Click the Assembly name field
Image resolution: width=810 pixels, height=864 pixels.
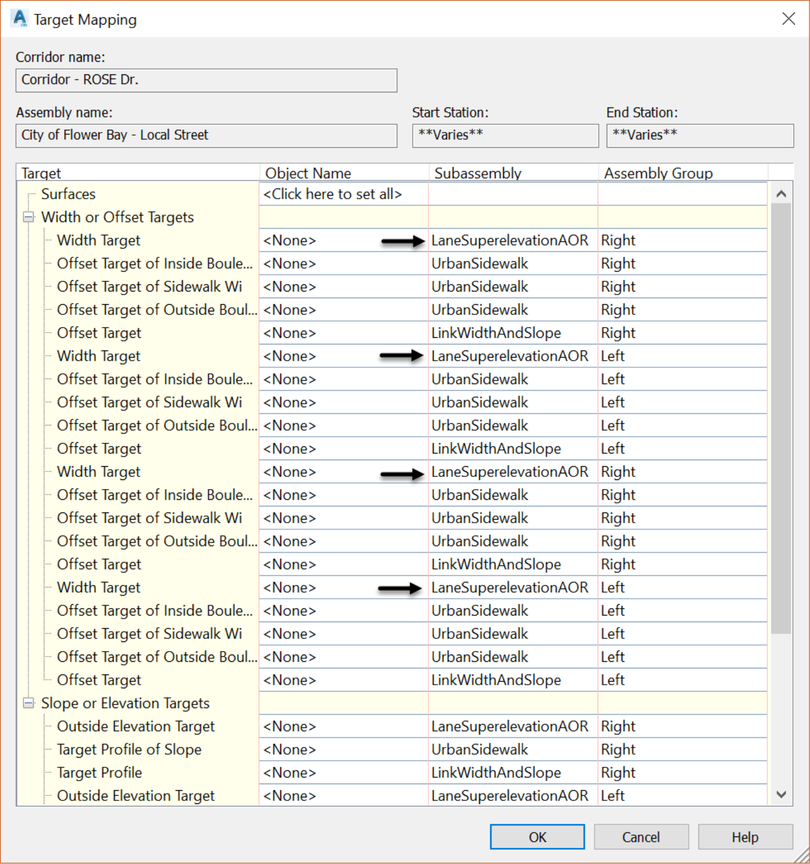[206, 135]
